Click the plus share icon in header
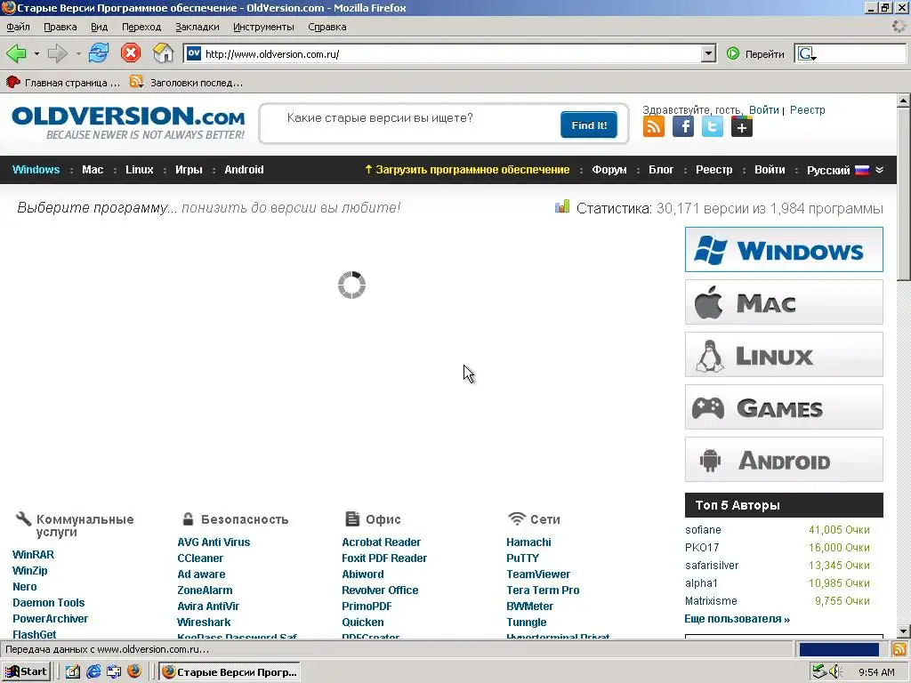 [x=742, y=126]
